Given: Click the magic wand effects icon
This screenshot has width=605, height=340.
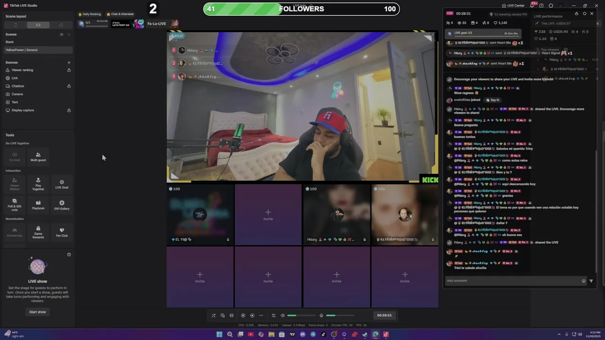Looking at the screenshot, I should (213, 315).
